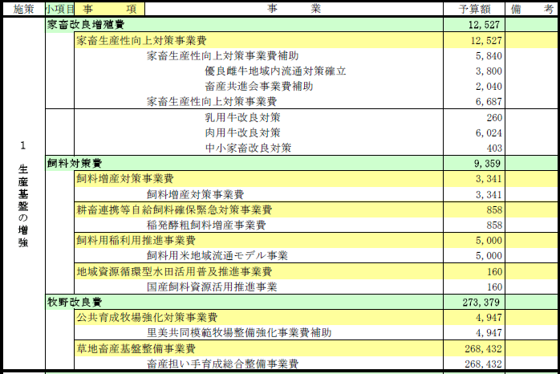Select the 2,040 budget value
Screen dimensions: 560x374
(x=489, y=87)
